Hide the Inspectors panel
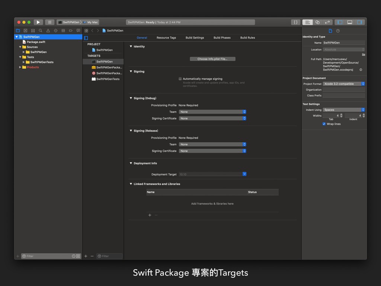The width and height of the screenshot is (381, 286). (x=360, y=22)
